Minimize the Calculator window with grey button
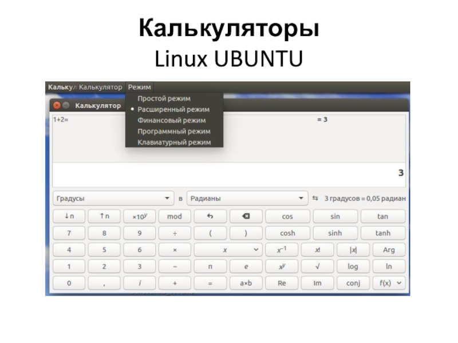This screenshot has height=343, width=458. click(66, 105)
